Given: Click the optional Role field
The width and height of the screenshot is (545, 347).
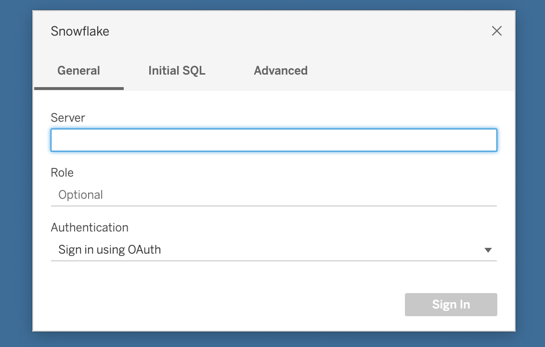Looking at the screenshot, I should coord(274,195).
